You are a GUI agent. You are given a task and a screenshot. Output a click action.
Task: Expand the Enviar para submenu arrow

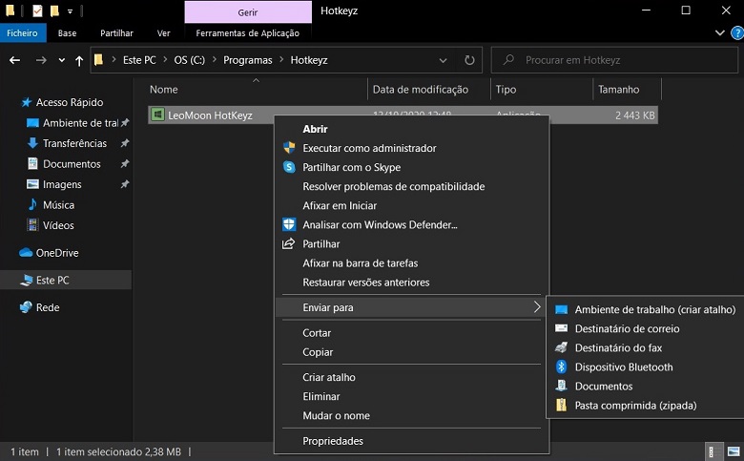537,307
